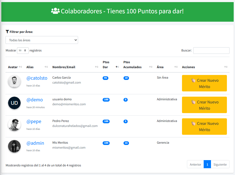
Task: Sort by Nombres/Email column sort icon
Action: 97,67
